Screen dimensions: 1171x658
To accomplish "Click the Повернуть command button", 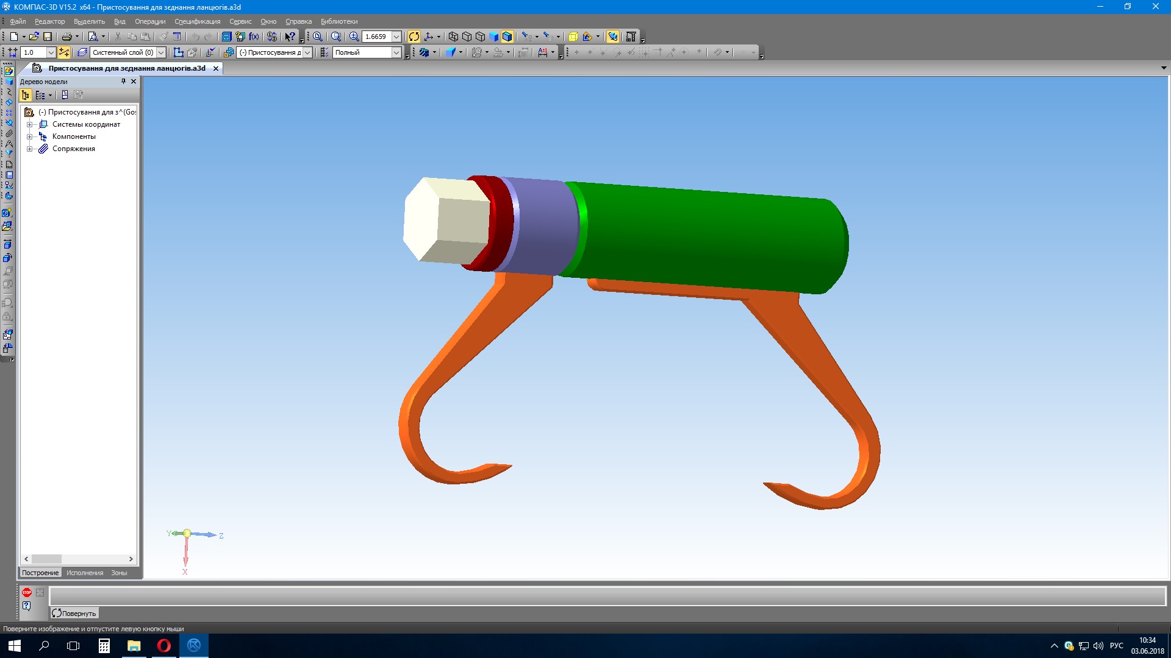I will coord(74,614).
